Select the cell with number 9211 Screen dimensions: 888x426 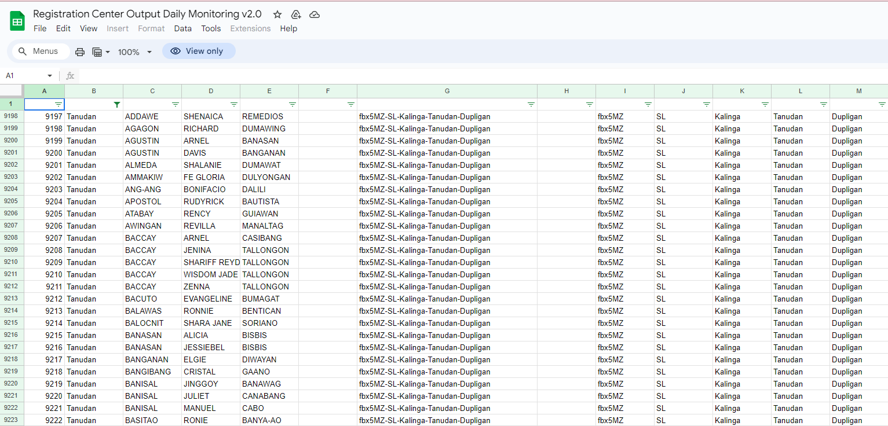tap(45, 287)
